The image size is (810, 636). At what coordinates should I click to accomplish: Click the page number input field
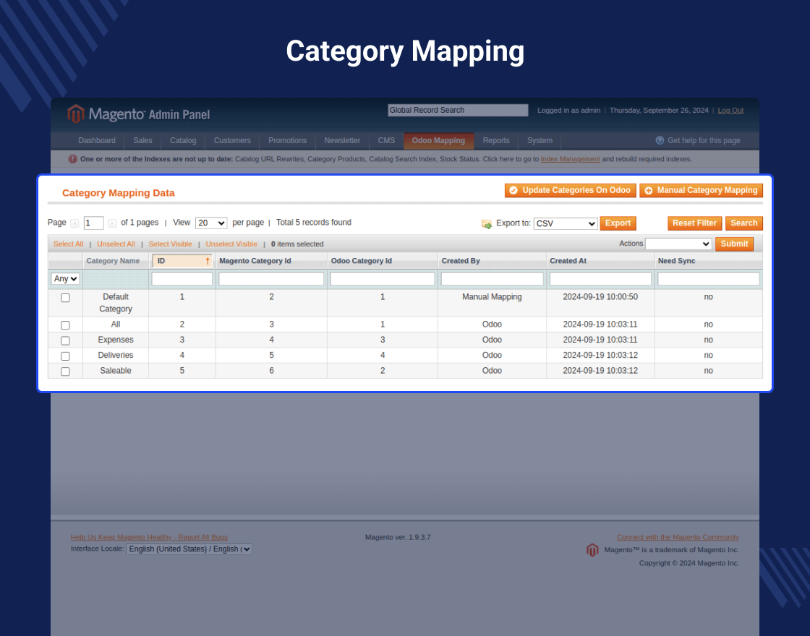[93, 223]
